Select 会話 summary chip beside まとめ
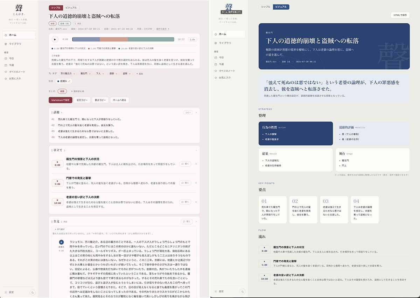 pyautogui.click(x=62, y=91)
